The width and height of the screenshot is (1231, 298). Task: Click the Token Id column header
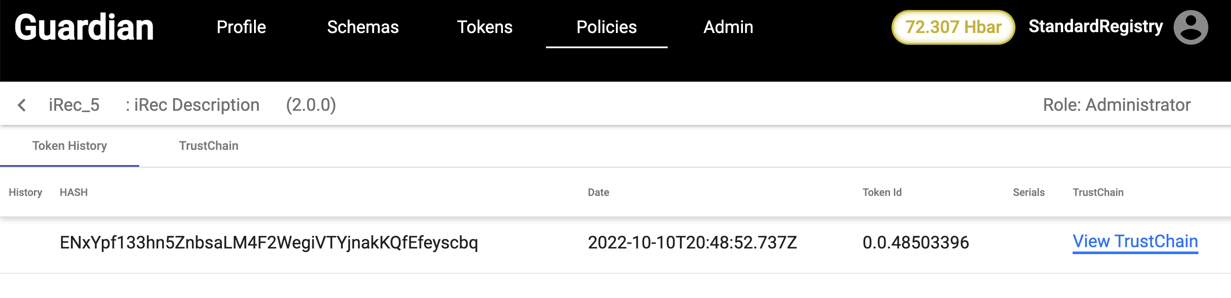pos(882,192)
